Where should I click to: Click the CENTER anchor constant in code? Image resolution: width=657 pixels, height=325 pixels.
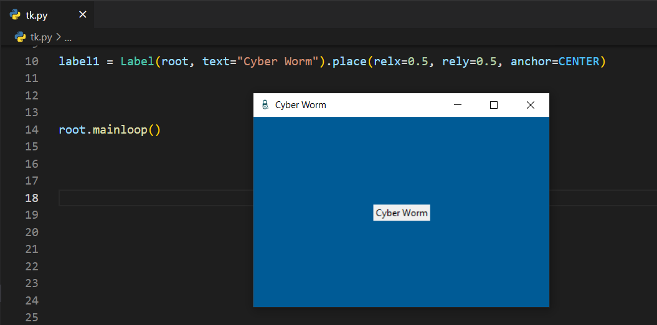(579, 62)
